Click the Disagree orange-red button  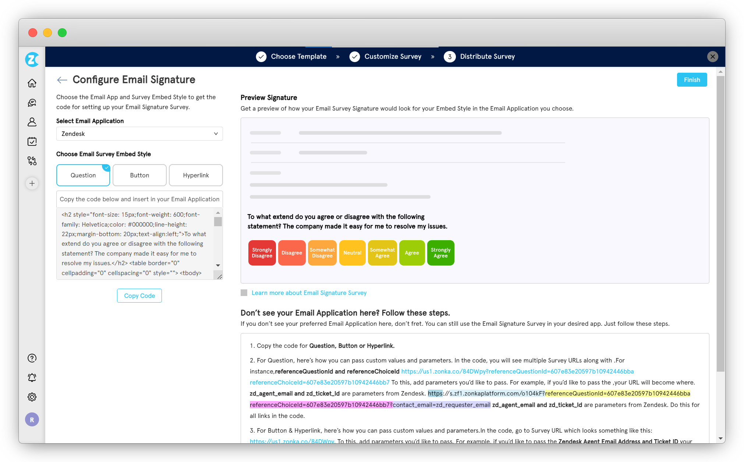[292, 253]
